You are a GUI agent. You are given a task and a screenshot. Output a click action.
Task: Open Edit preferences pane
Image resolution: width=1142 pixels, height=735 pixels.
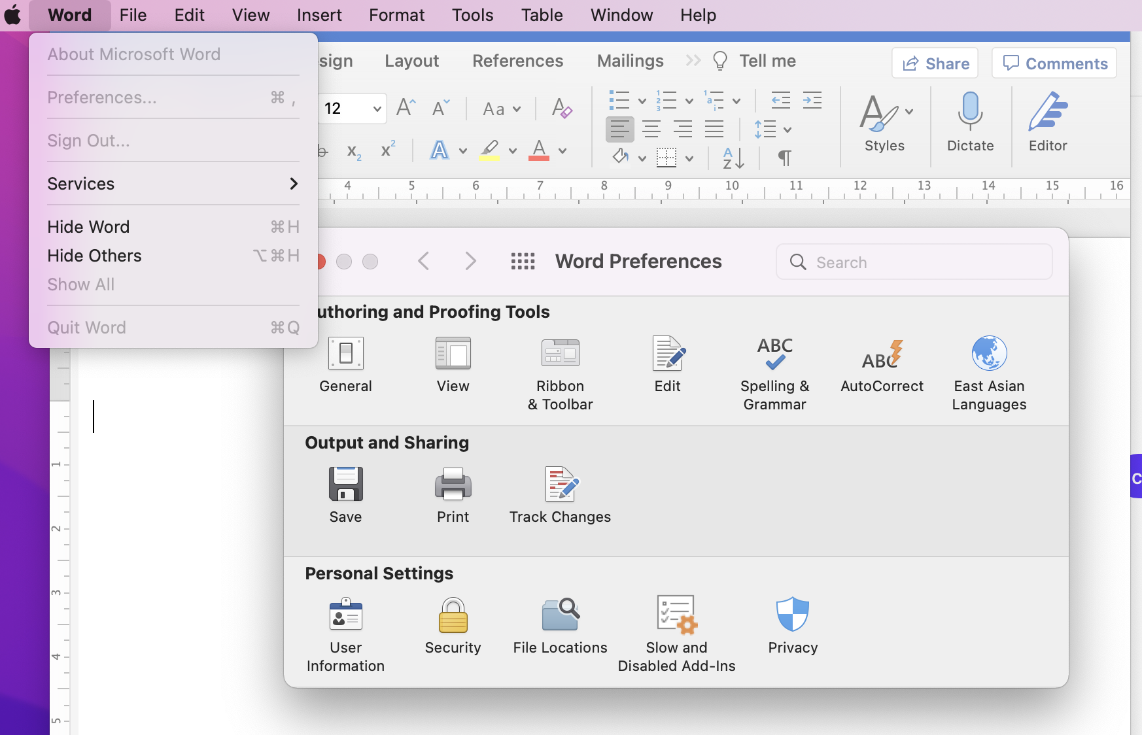pyautogui.click(x=668, y=366)
